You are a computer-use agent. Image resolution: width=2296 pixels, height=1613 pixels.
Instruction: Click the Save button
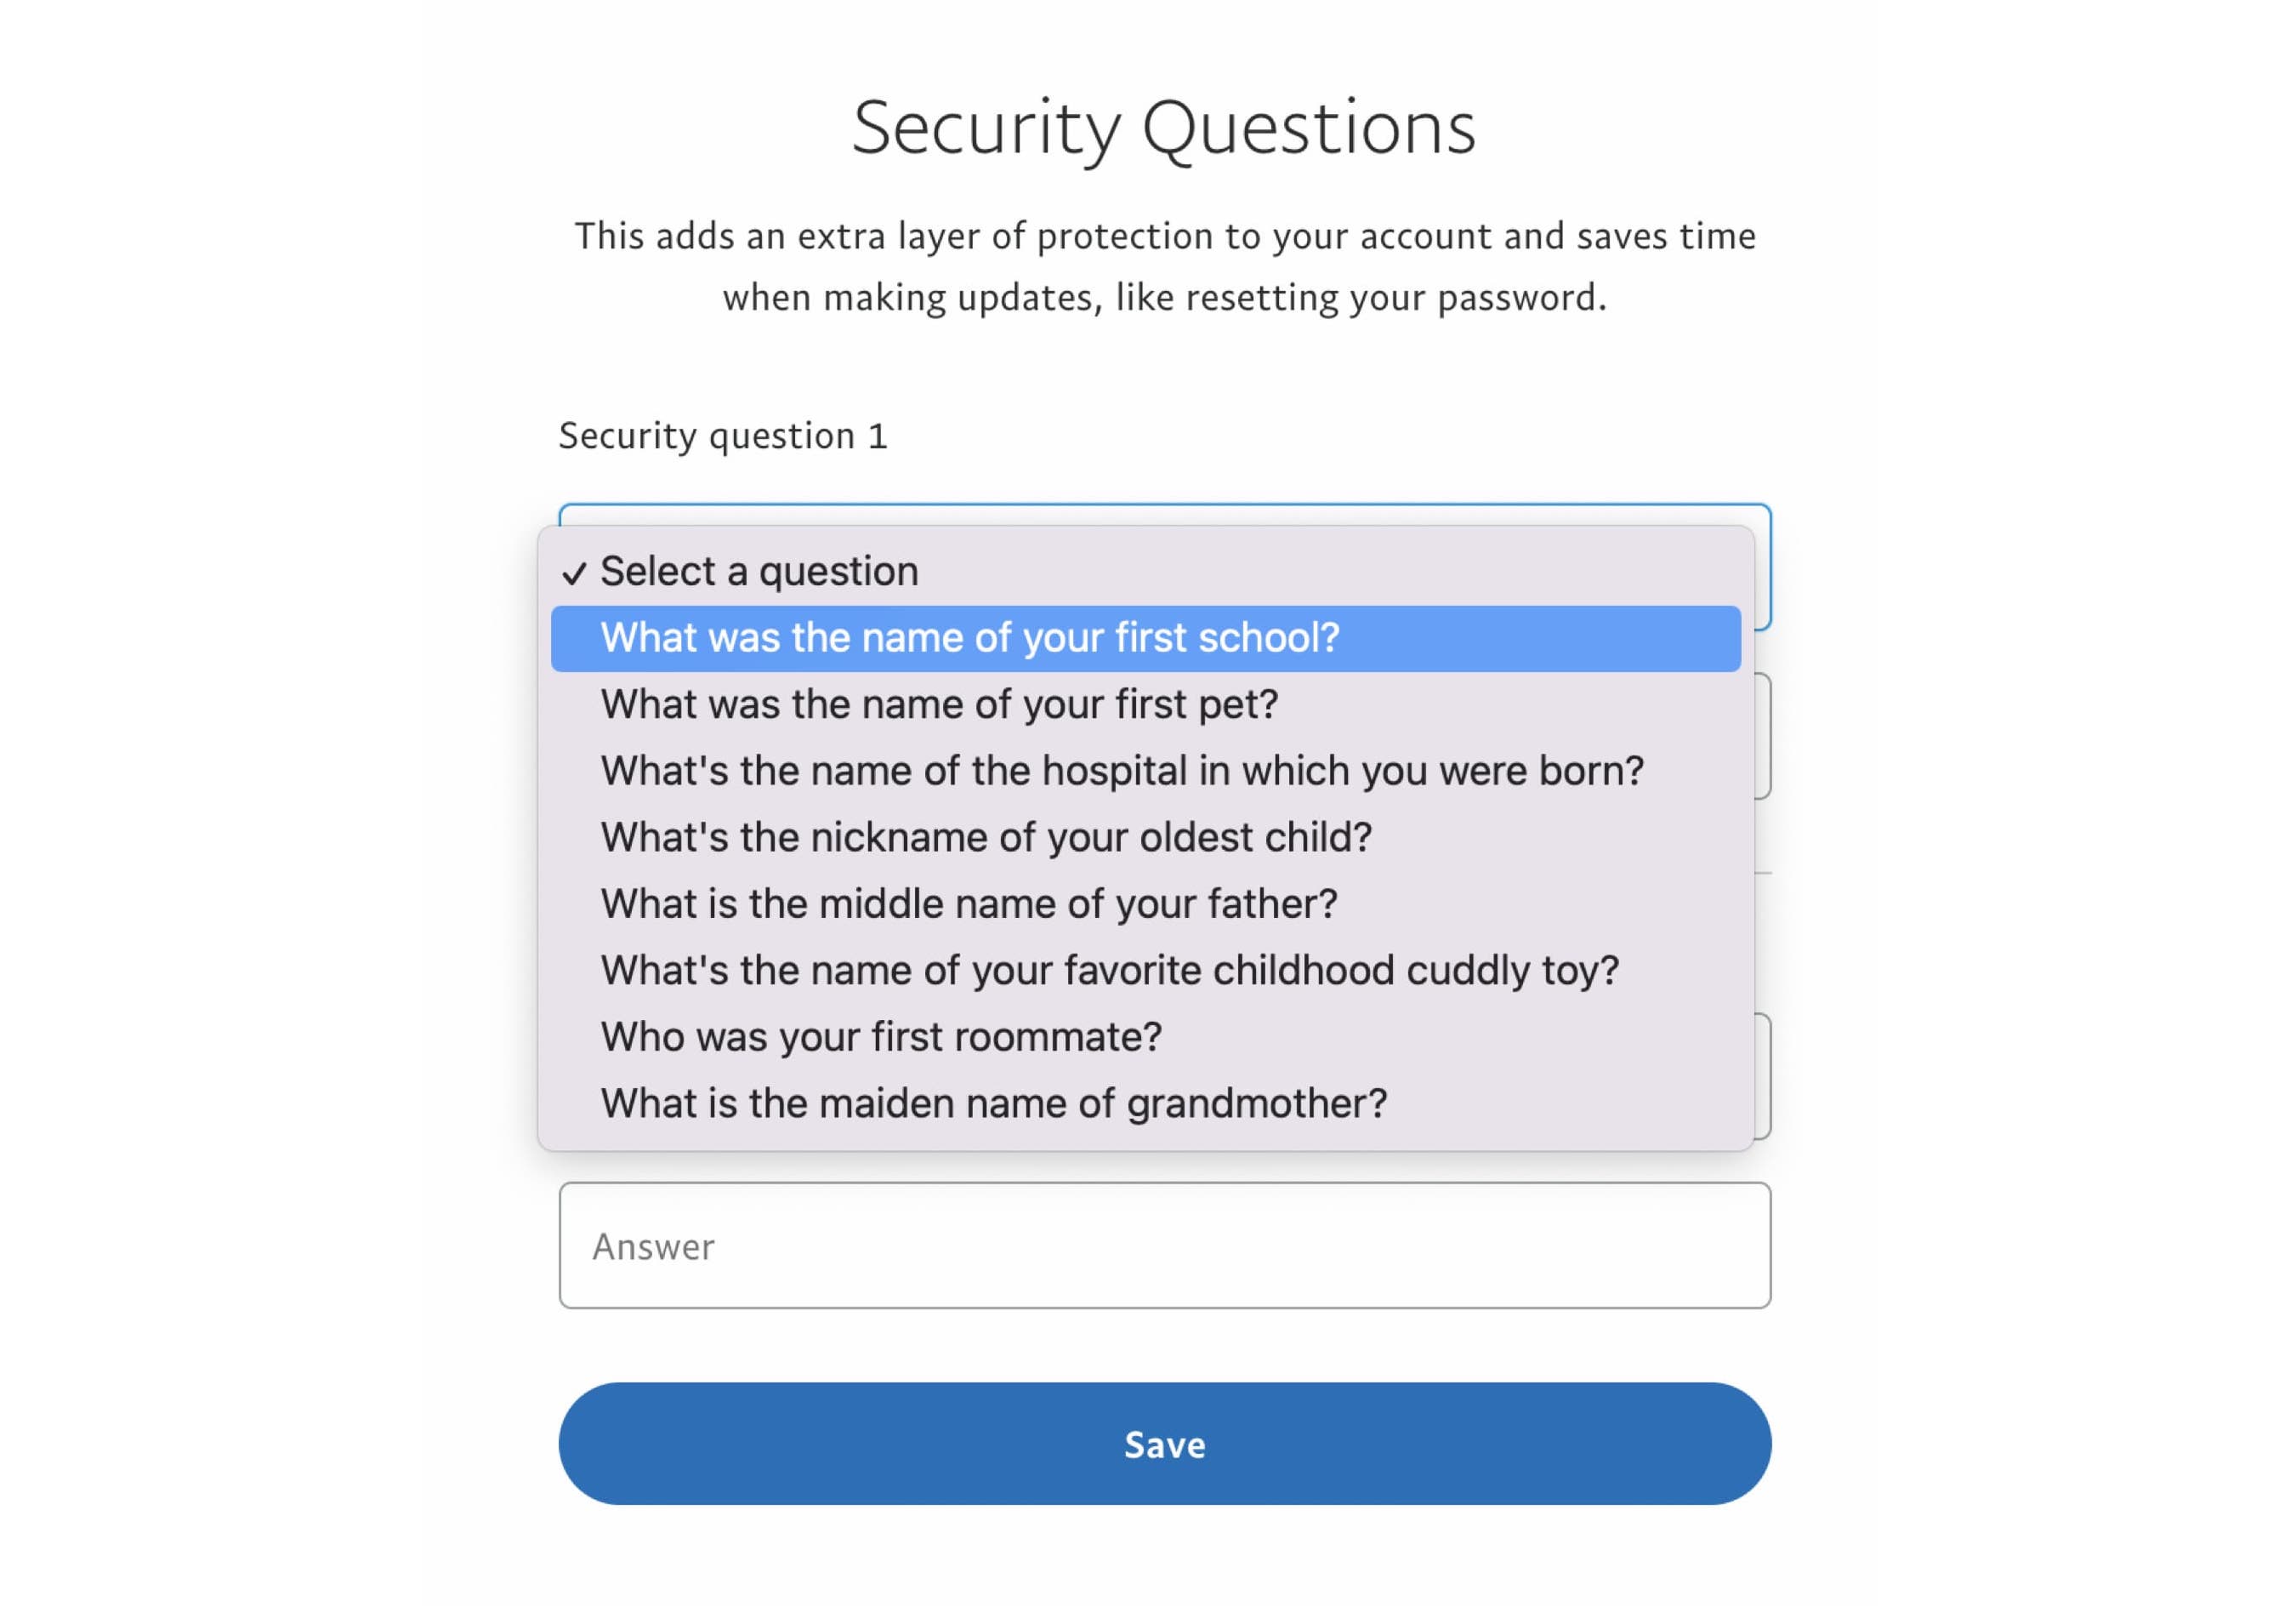coord(1164,1443)
